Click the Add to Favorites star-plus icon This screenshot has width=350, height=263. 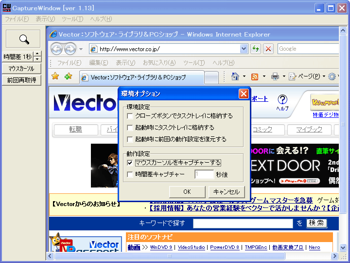point(69,76)
